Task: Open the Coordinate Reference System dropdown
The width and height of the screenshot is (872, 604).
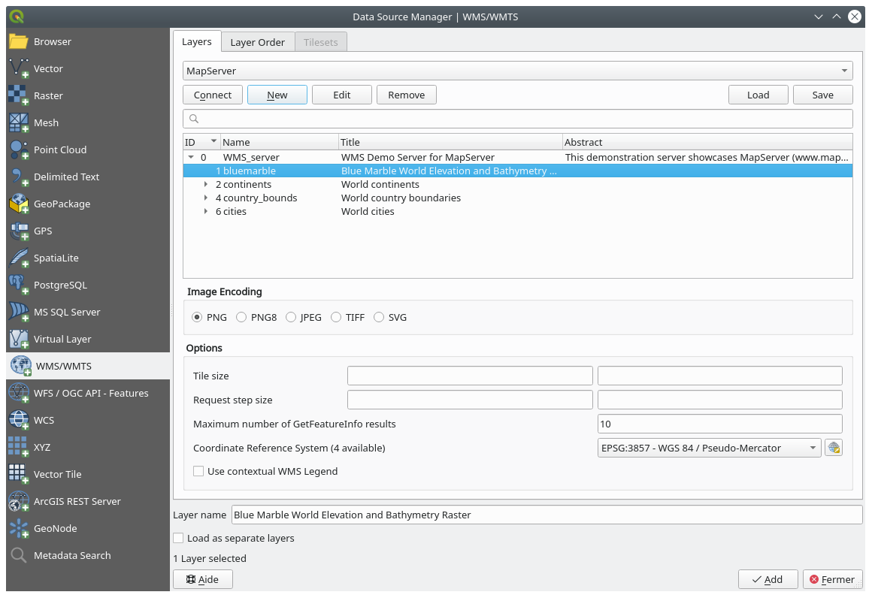Action: point(709,448)
